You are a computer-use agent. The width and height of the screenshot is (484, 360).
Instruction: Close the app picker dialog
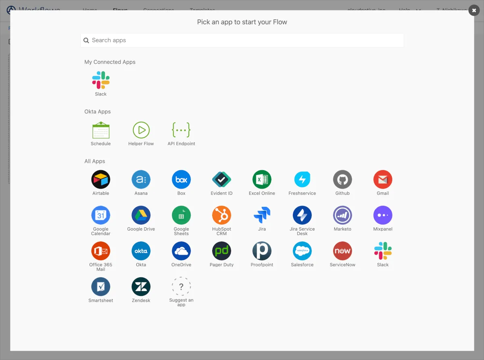click(x=474, y=10)
